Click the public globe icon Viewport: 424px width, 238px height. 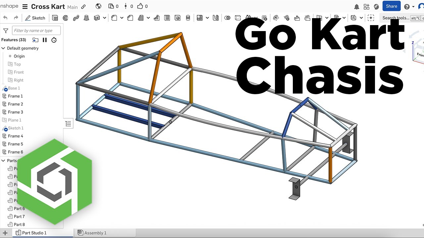pyautogui.click(x=98, y=6)
